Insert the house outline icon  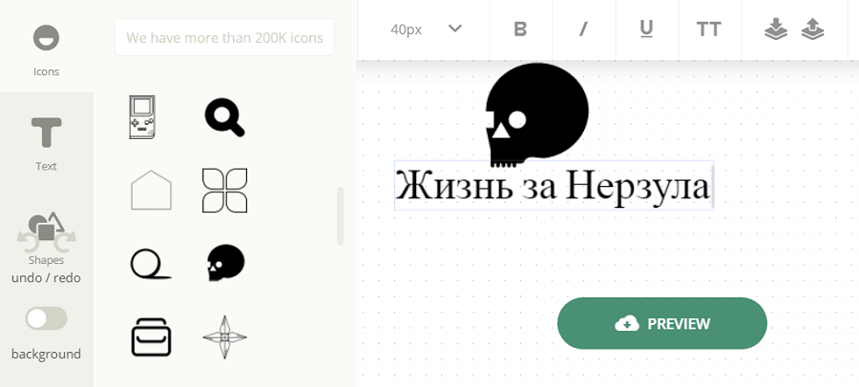coord(151,190)
